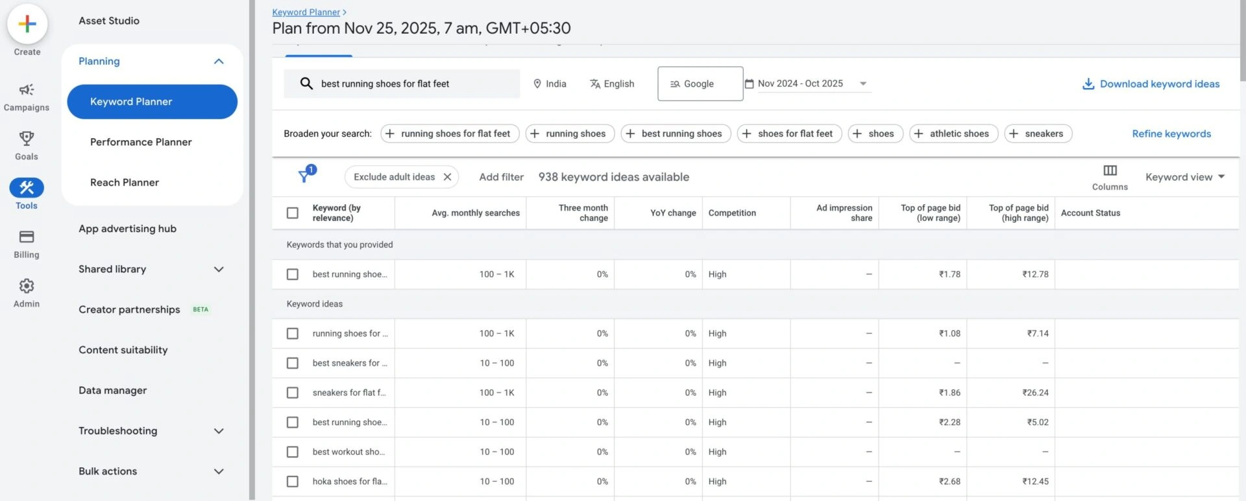Check the hoka shoes keyword row
The image size is (1246, 501).
(293, 482)
